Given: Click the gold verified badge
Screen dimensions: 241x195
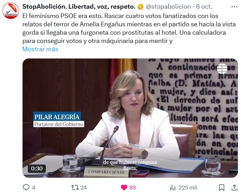Looking at the screenshot, I should pos(140,7).
